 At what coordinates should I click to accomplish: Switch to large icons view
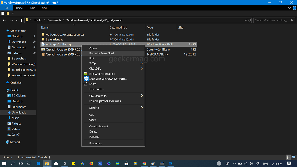click(293, 157)
